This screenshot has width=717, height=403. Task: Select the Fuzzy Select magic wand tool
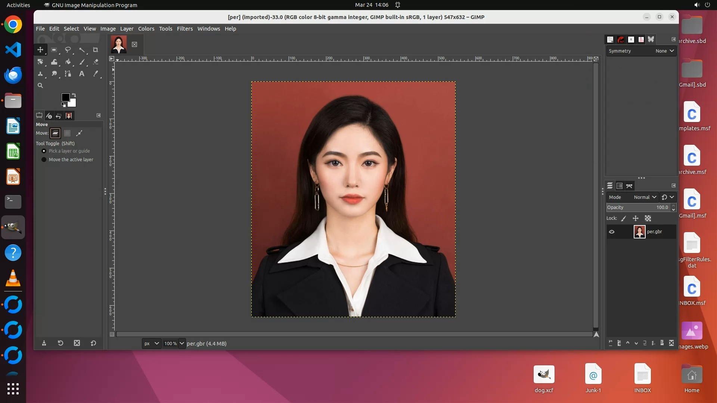coord(82,50)
